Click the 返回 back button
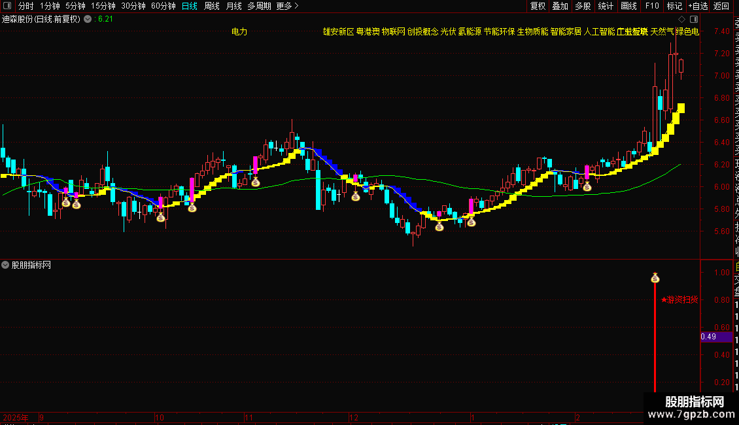This screenshot has height=425, width=739. 721,6
